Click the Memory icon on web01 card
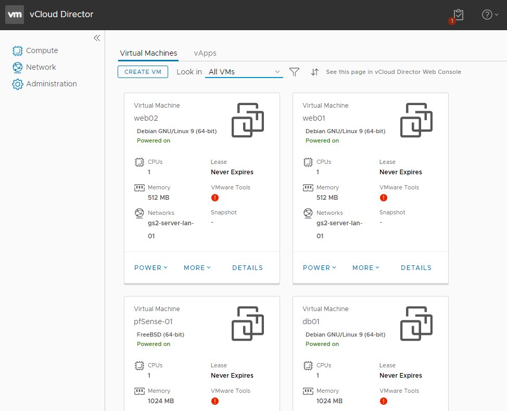 point(308,188)
